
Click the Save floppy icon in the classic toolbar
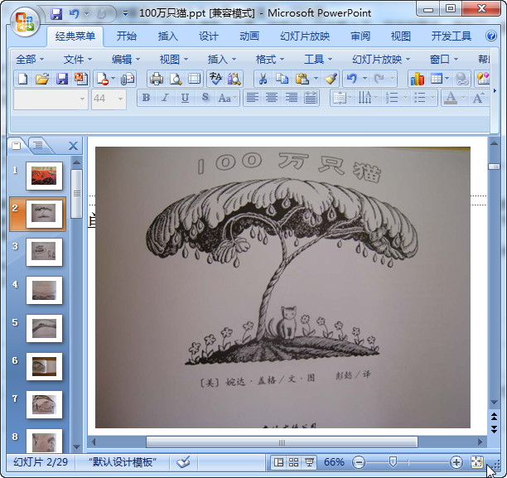[62, 79]
